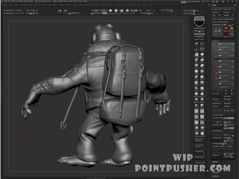Viewport: 239px width, 179px height.
Task: Click the Append subtool button
Action: point(229,103)
